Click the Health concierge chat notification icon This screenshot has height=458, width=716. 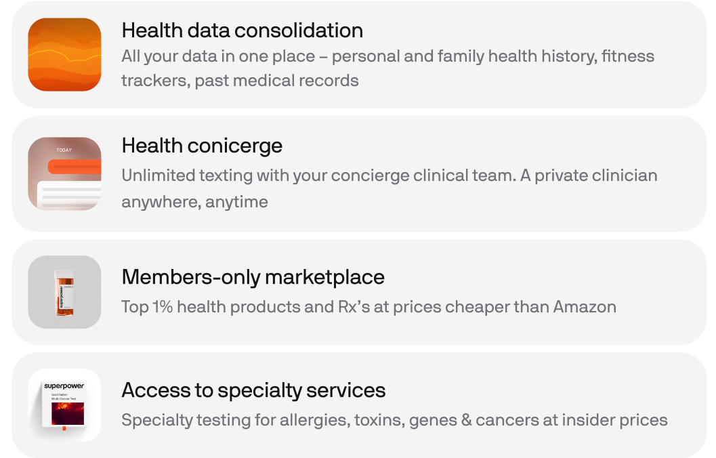(x=64, y=173)
